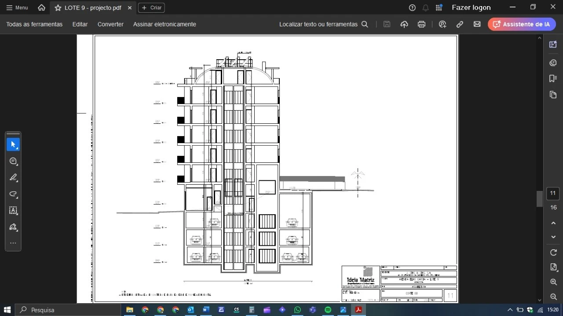Open Todas as ferramentas
Viewport: 563px width, 316px height.
pyautogui.click(x=34, y=24)
